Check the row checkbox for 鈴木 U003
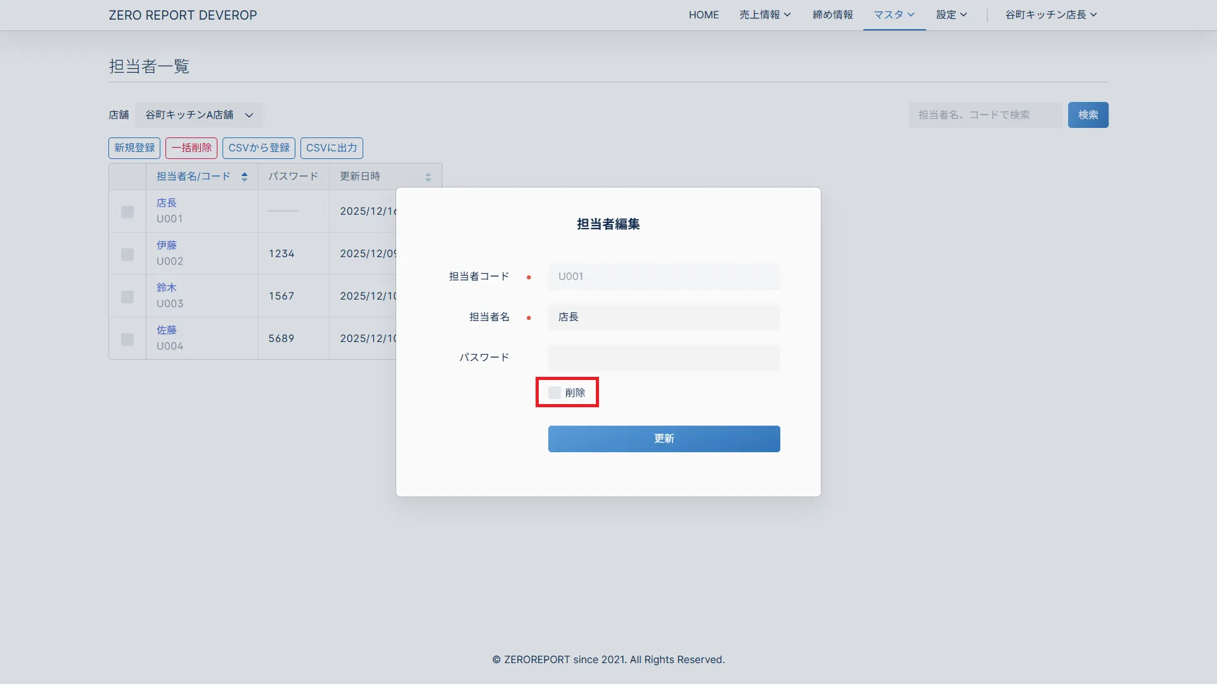The height and width of the screenshot is (684, 1217). 127,296
